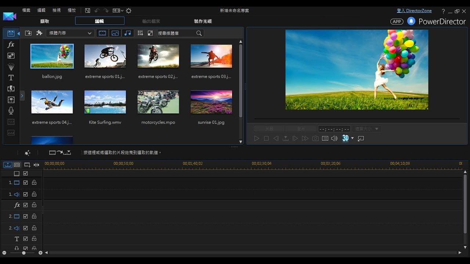Open the Voice-Over Recording microphone icon

tap(11, 111)
